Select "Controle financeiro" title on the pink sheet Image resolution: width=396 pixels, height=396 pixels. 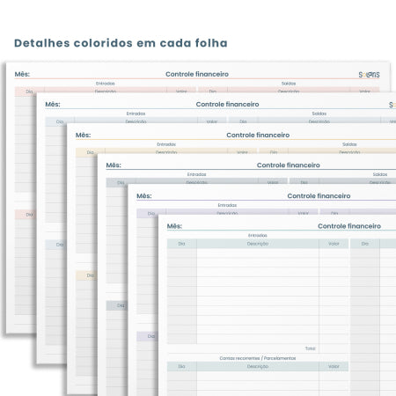pos(197,74)
